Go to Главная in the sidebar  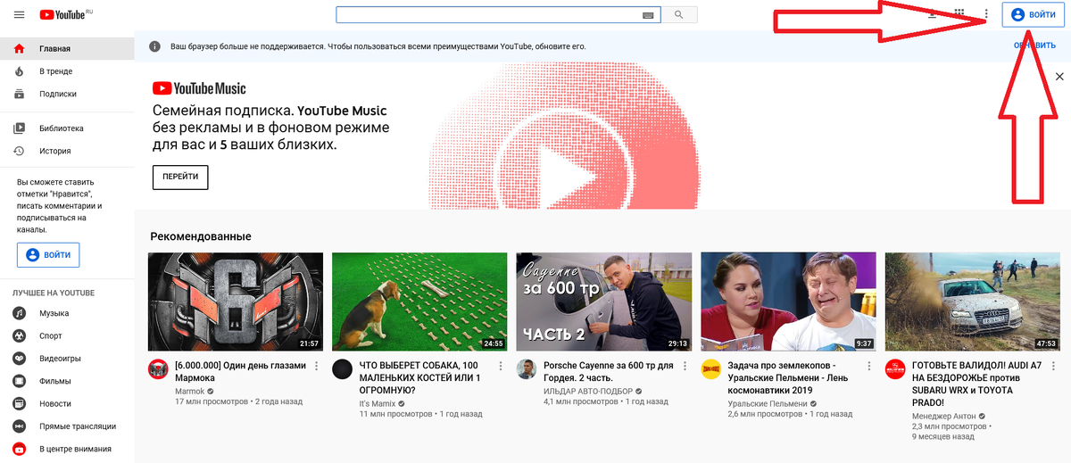click(67, 48)
